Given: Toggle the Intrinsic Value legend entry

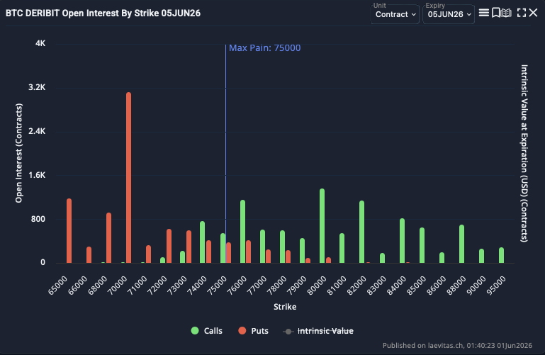Looking at the screenshot, I should (x=318, y=331).
